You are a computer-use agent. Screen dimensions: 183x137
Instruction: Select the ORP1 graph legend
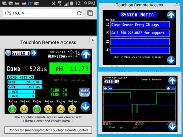tap(136, 128)
